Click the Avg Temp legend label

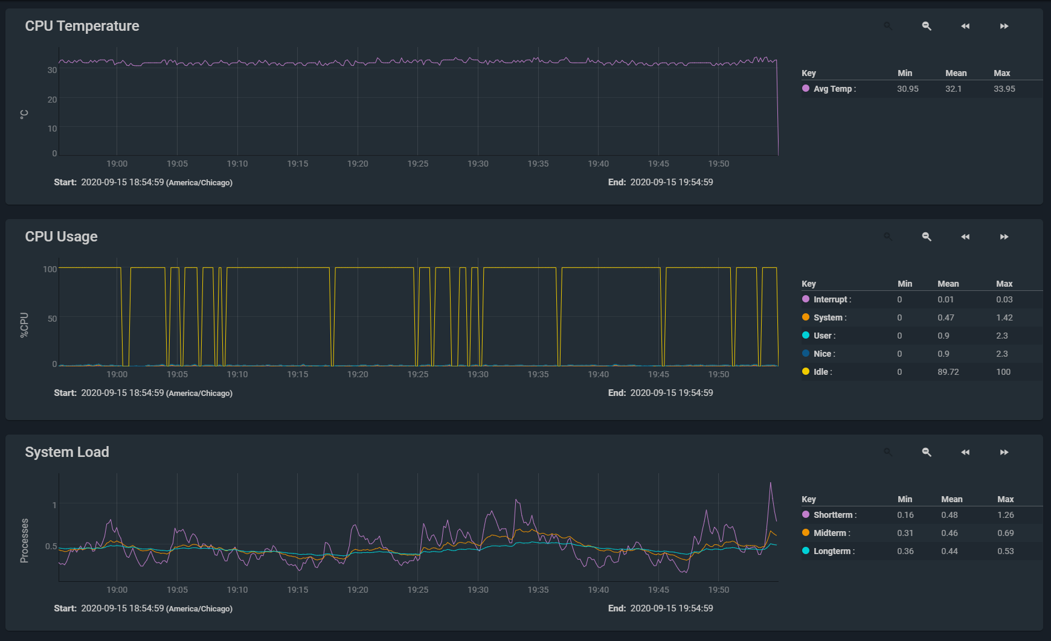click(x=834, y=89)
